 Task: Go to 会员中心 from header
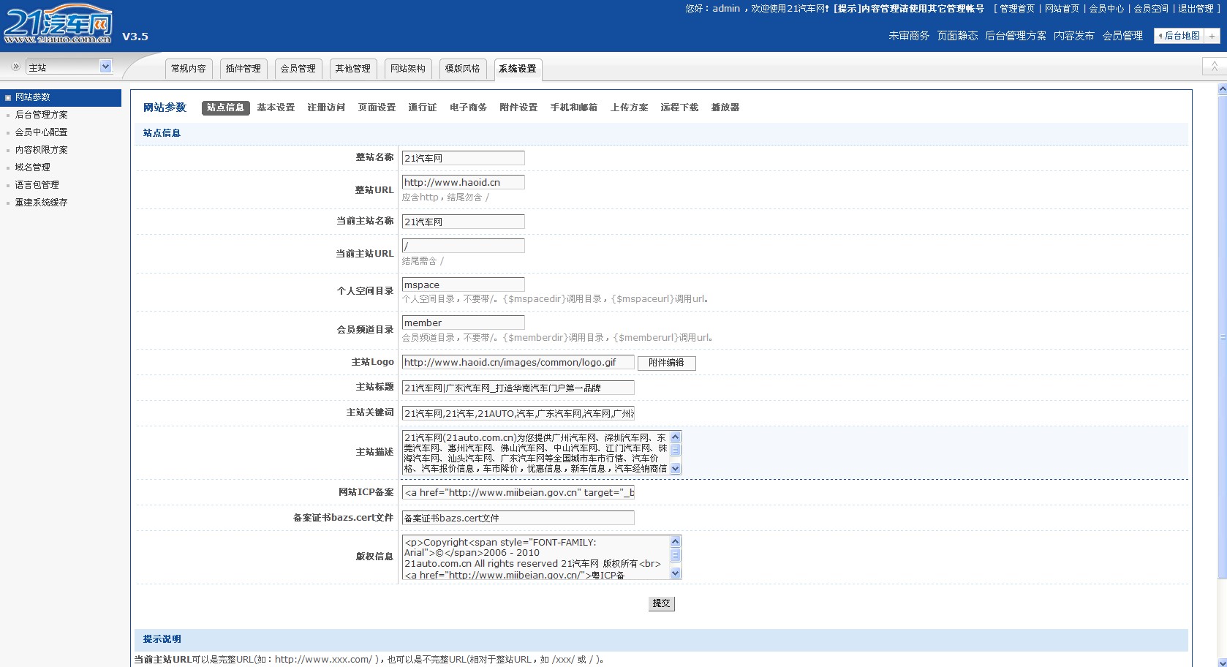coord(1106,9)
